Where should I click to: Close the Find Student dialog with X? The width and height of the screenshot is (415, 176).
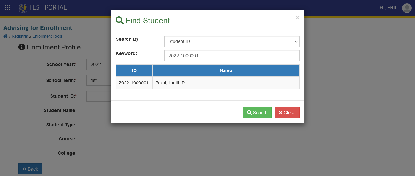point(297,18)
